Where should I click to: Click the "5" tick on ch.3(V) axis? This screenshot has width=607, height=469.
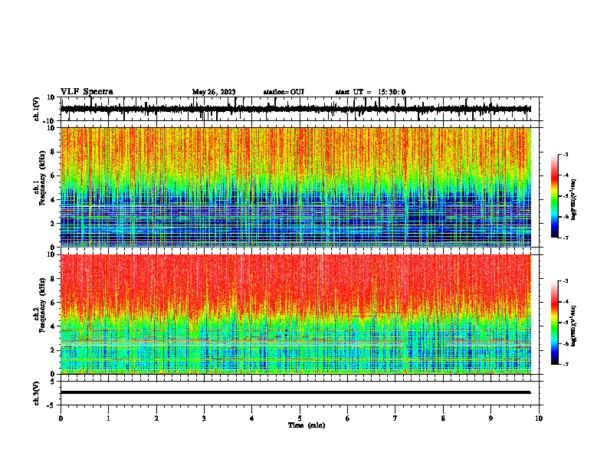(x=54, y=382)
